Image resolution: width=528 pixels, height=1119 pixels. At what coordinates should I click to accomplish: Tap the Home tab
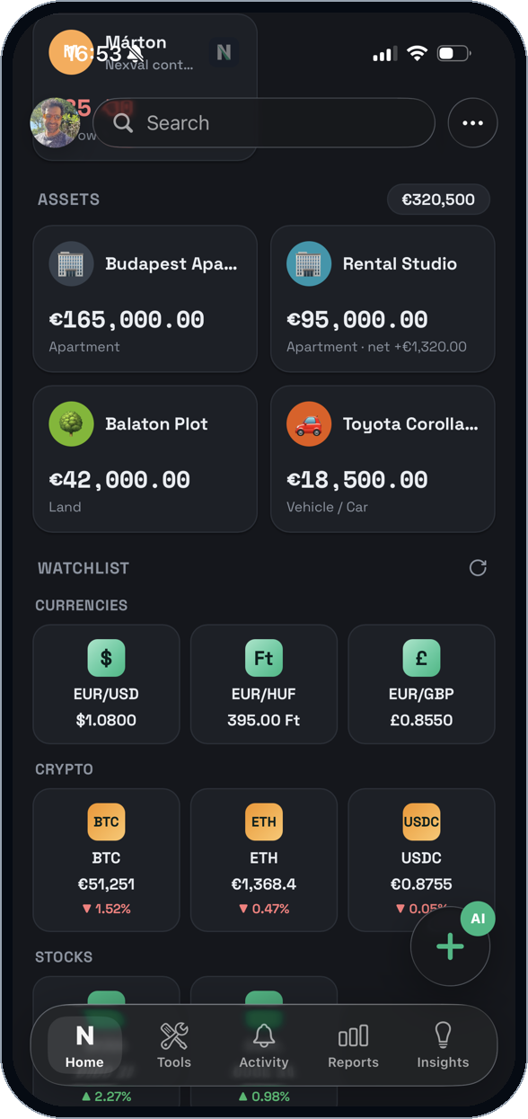(x=84, y=1045)
